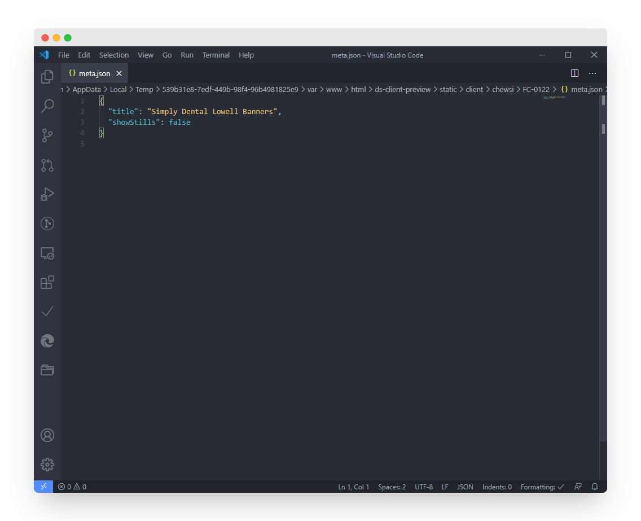The height and width of the screenshot is (521, 641).
Task: Split the editor with the split icon
Action: [x=574, y=73]
